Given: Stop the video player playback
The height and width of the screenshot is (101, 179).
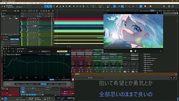Looking at the screenshot, I should [x=131, y=51].
